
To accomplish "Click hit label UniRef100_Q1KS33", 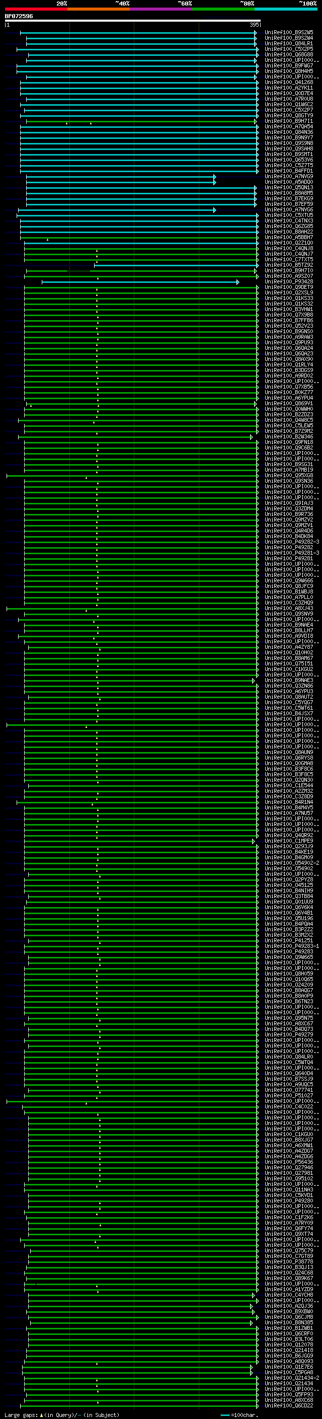I will click(289, 298).
